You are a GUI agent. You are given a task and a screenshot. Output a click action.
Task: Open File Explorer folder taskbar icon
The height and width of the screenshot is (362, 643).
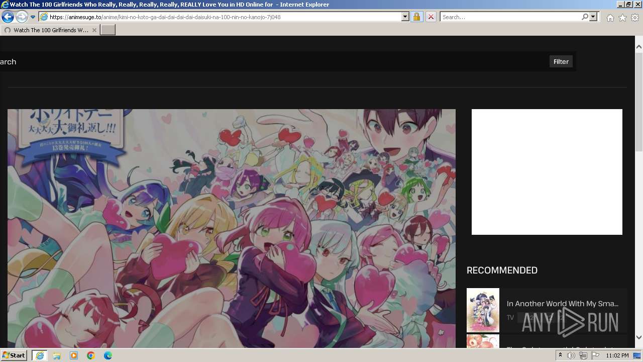[x=57, y=355]
